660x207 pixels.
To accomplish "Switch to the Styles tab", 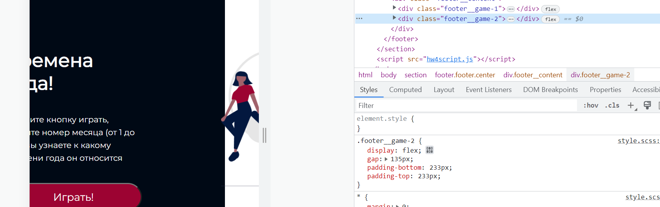I will (x=369, y=90).
